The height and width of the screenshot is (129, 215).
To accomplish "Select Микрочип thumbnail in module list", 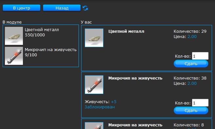I will pyautogui.click(x=14, y=56).
